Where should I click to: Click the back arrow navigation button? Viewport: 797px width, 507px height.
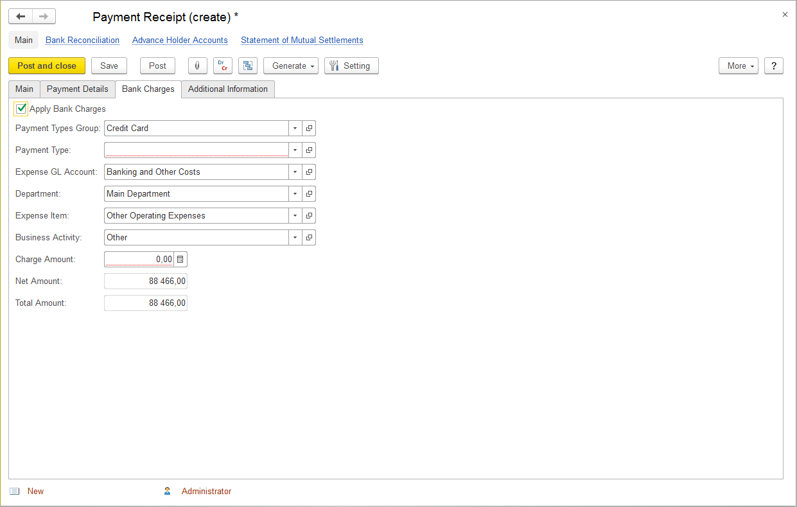point(21,17)
